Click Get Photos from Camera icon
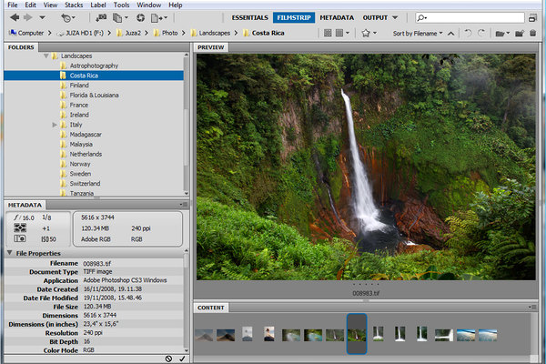The image size is (546, 364). (x=101, y=17)
